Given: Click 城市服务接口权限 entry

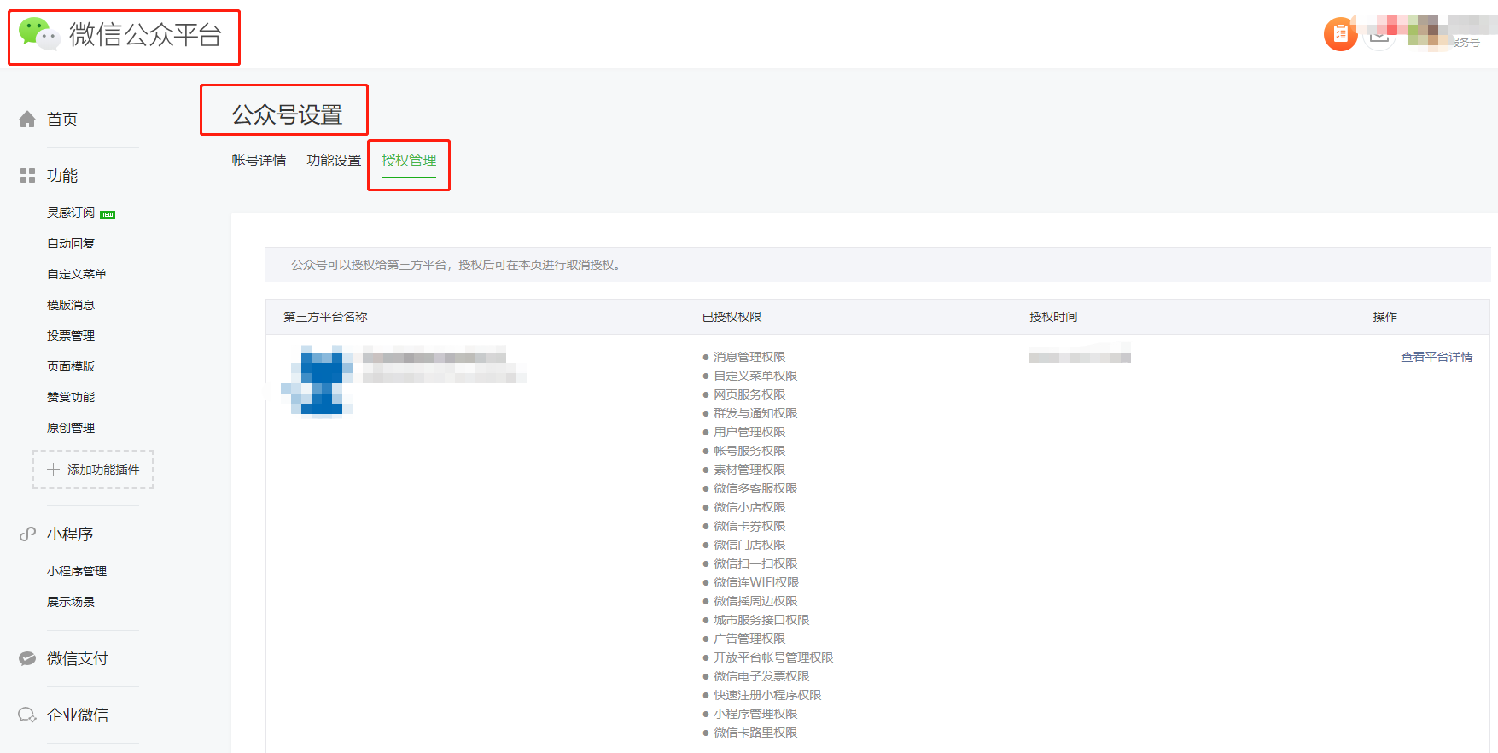Looking at the screenshot, I should 761,620.
